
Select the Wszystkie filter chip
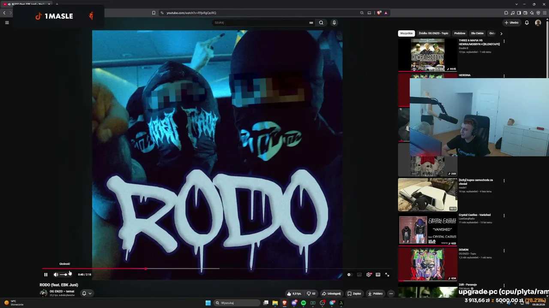[406, 33]
